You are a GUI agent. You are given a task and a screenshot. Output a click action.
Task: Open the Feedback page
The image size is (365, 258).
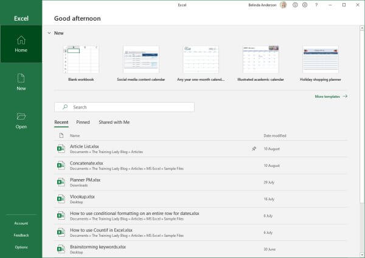pos(21,236)
